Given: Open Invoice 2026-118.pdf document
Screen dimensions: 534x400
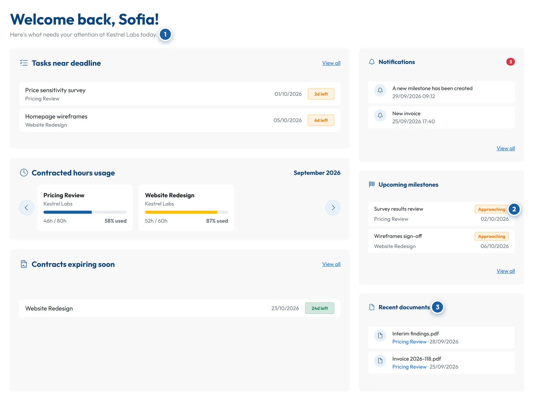Looking at the screenshot, I should (x=441, y=363).
